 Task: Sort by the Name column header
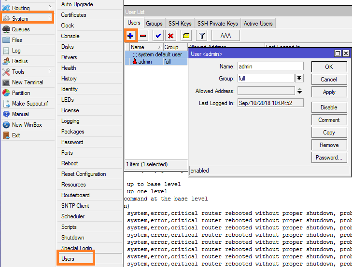tap(146, 47)
